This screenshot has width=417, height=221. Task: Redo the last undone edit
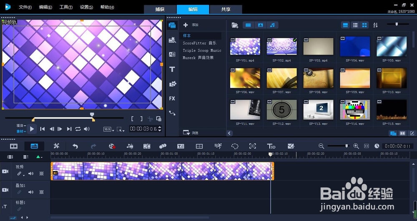coord(93,146)
